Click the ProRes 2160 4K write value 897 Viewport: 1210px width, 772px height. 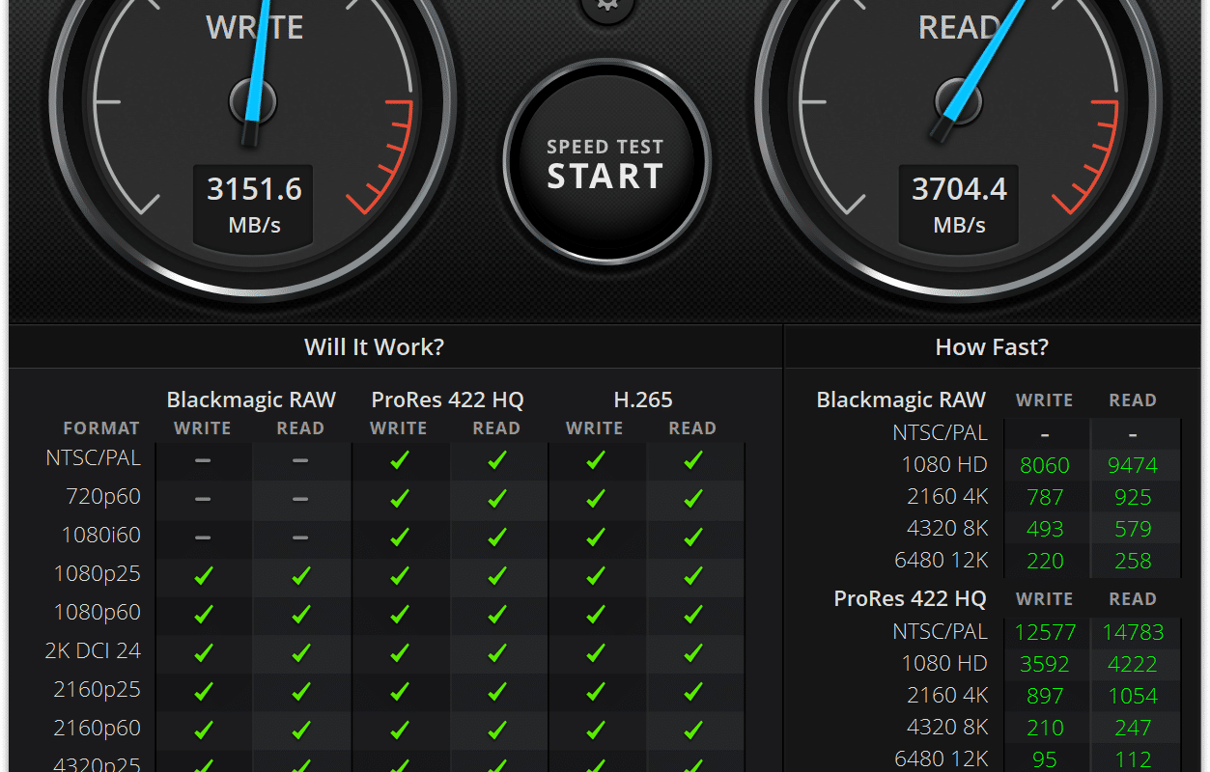click(1045, 696)
